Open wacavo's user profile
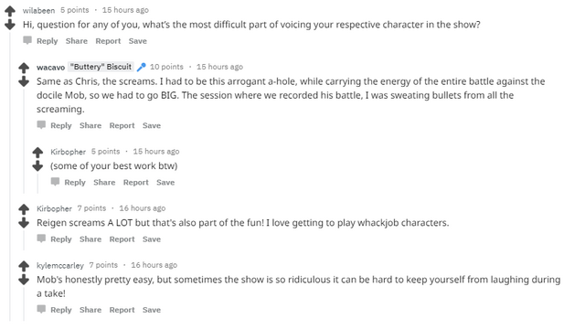Viewport: 585px width, 329px height. (51, 67)
